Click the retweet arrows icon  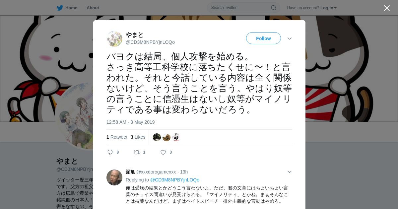(137, 152)
